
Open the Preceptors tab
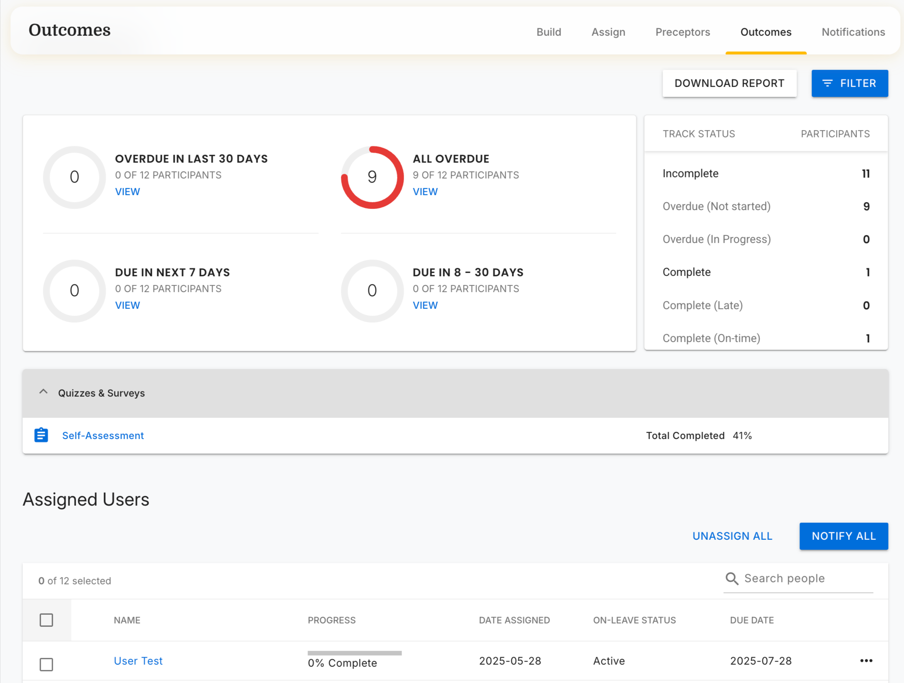point(683,32)
